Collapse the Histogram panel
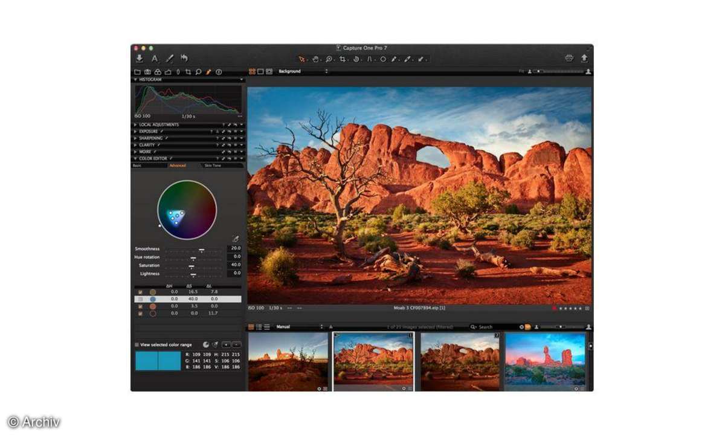 point(135,79)
